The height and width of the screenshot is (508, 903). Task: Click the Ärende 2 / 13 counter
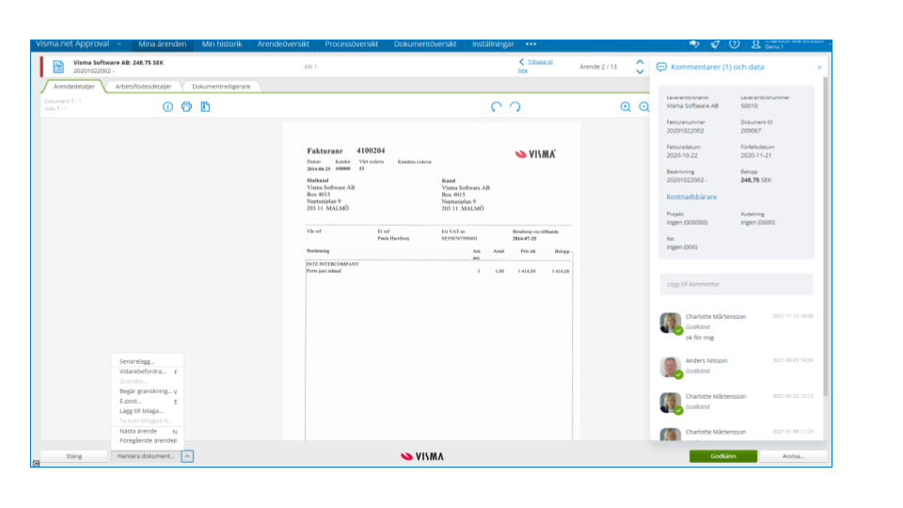(598, 67)
